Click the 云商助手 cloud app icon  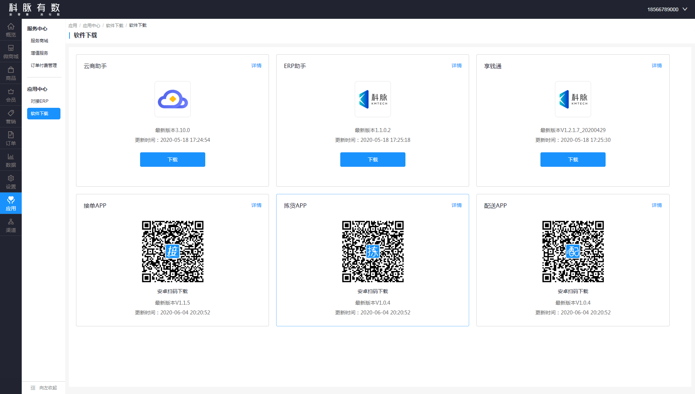(x=173, y=99)
